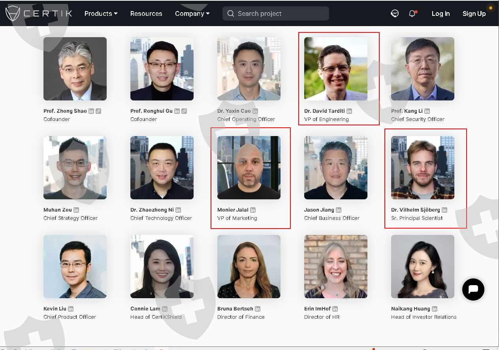Click the 'Head of CertiKShield' title text
This screenshot has height=350, width=499.
pyautogui.click(x=156, y=317)
